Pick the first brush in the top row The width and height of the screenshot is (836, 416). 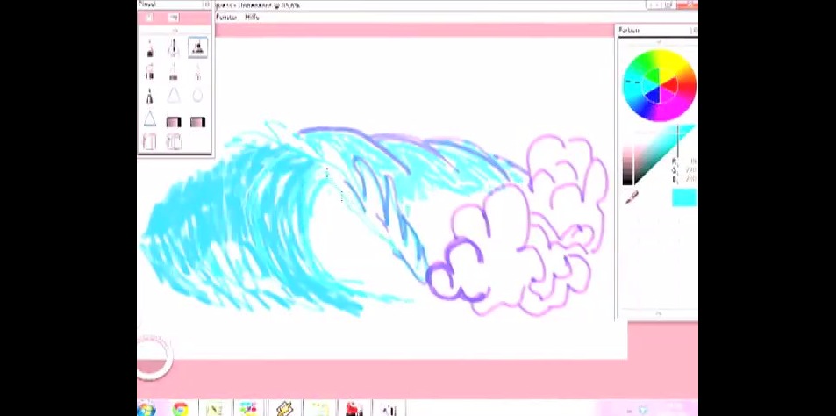pos(150,47)
